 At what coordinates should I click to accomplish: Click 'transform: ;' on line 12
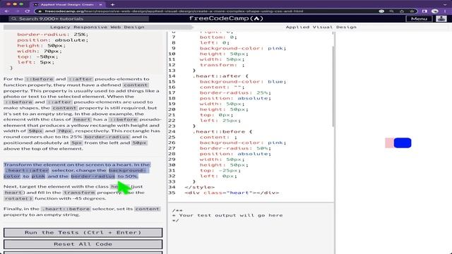(x=222, y=65)
